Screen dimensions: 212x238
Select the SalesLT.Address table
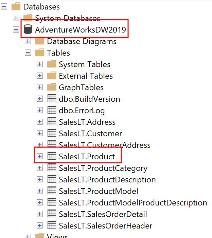[87, 122]
